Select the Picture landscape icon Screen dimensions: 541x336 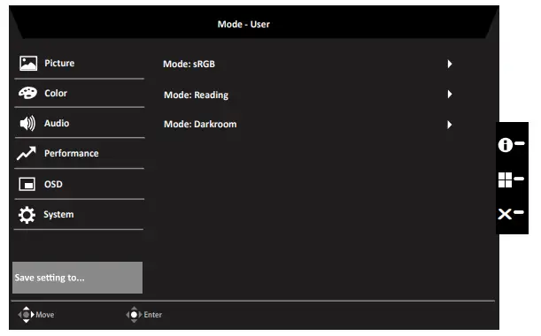coord(28,64)
